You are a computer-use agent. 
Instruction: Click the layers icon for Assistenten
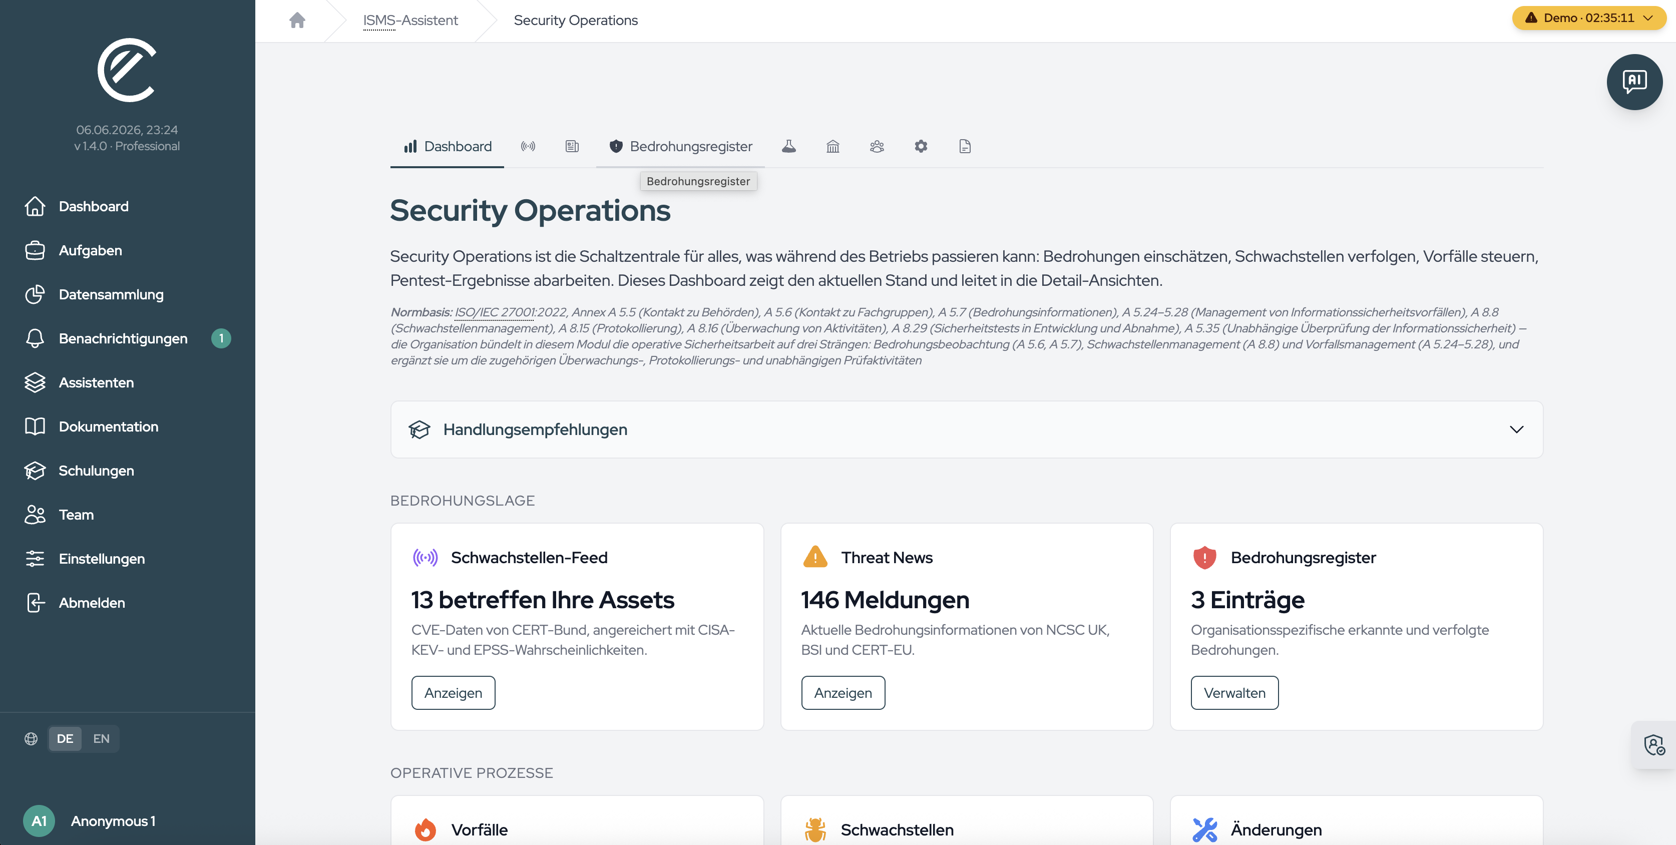click(x=35, y=382)
